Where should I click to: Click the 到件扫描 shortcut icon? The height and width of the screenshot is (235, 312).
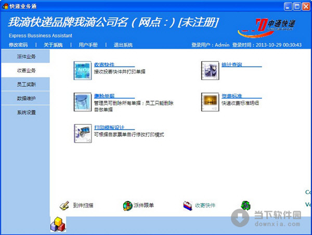(x=64, y=205)
